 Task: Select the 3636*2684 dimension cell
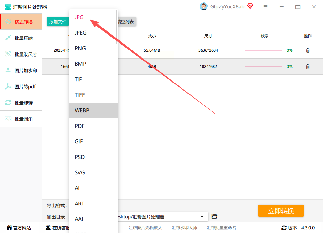(208, 50)
